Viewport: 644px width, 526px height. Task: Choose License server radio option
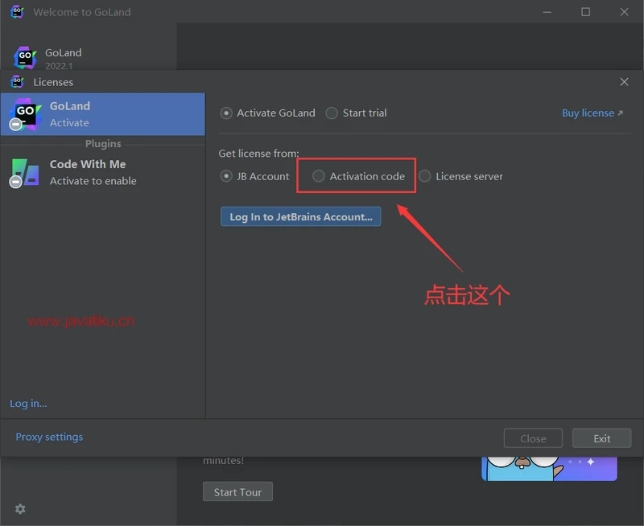pos(425,176)
